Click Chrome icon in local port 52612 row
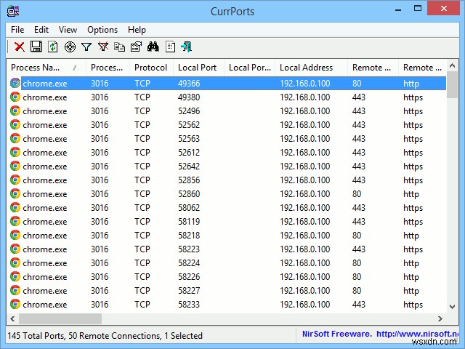The height and width of the screenshot is (349, 465). click(x=15, y=152)
